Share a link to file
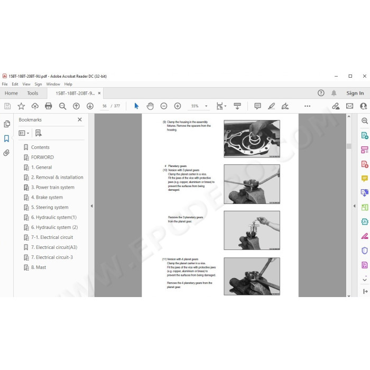Viewport: 370px width, 370px height. 336,106
